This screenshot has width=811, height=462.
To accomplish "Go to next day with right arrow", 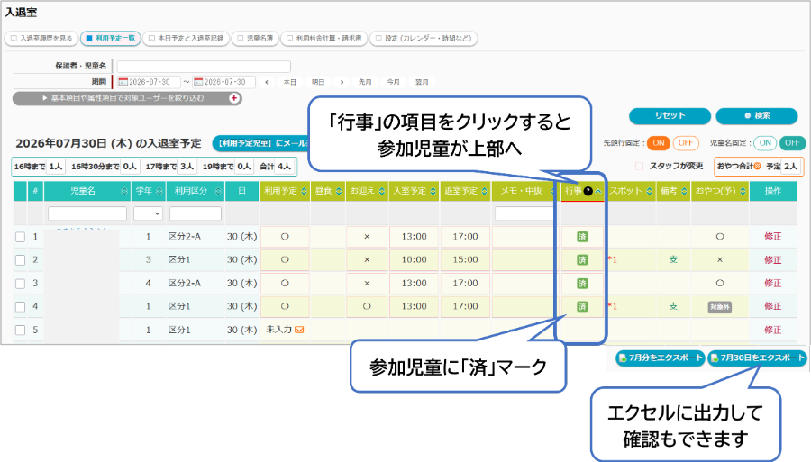I will coord(342,82).
